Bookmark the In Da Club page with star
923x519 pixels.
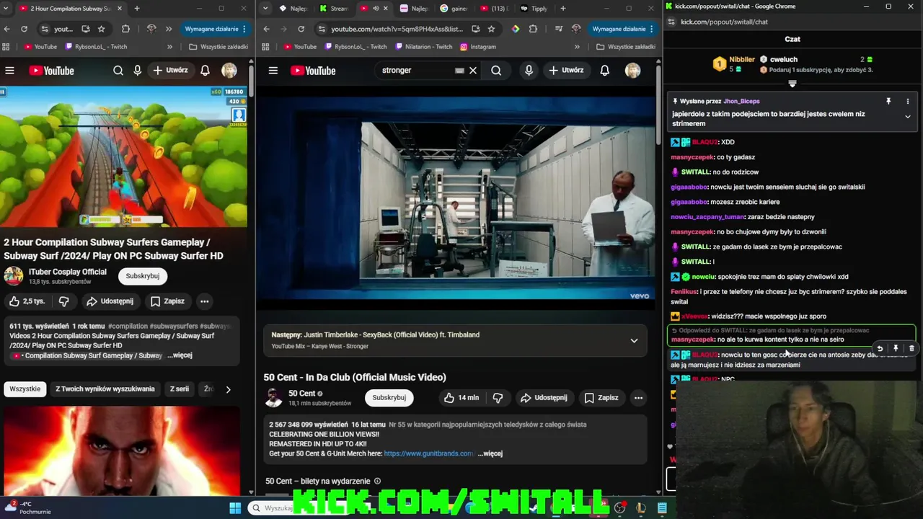click(491, 29)
